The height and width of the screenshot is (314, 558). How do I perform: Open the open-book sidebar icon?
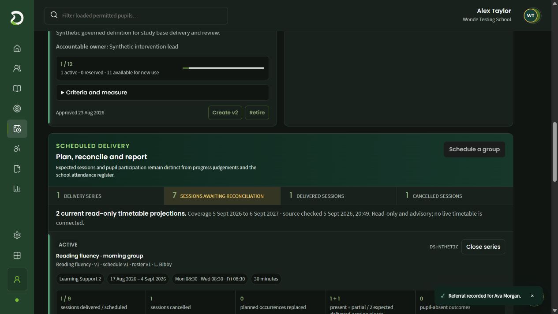pyautogui.click(x=17, y=89)
